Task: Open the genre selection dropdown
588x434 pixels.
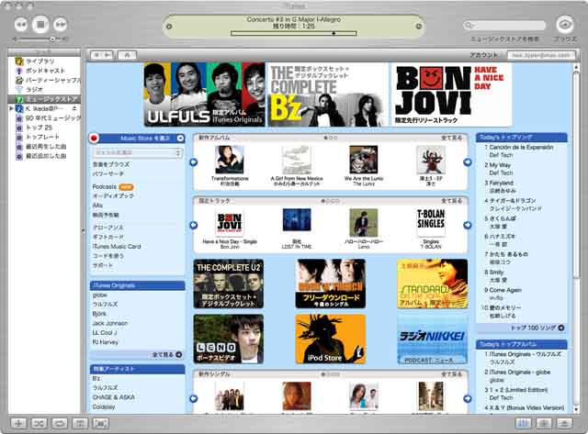Action: (x=137, y=153)
